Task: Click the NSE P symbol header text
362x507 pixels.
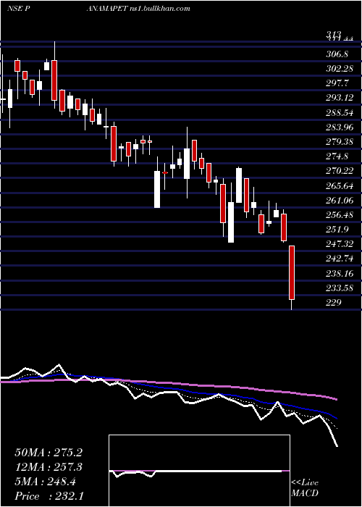Action: coord(19,9)
